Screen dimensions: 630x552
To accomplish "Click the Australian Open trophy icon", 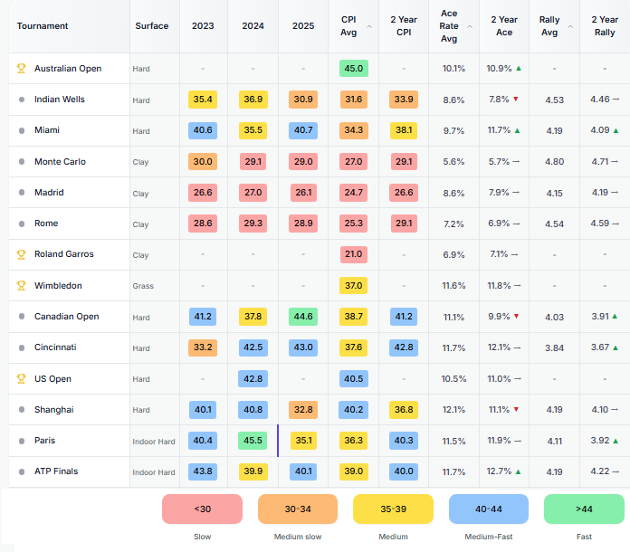I will point(22,68).
